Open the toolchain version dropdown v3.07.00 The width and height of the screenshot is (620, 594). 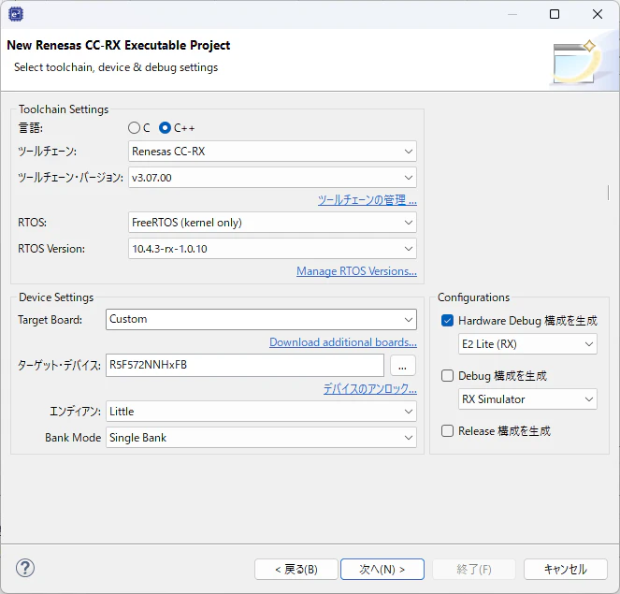click(272, 178)
